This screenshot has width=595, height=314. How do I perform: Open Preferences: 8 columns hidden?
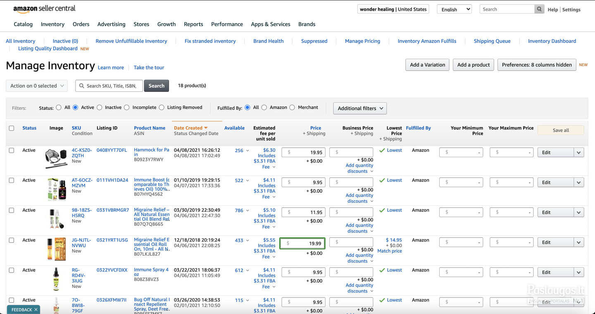537,65
